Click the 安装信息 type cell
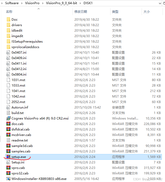The height and width of the screenshot is (182, 165). (118, 107)
